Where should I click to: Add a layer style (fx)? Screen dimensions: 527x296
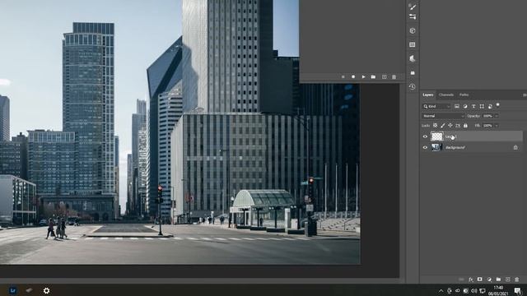[x=471, y=280]
